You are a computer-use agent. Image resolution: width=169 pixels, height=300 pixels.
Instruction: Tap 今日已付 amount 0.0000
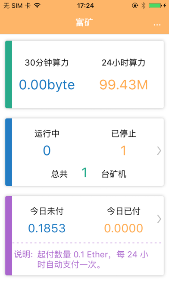click(124, 228)
